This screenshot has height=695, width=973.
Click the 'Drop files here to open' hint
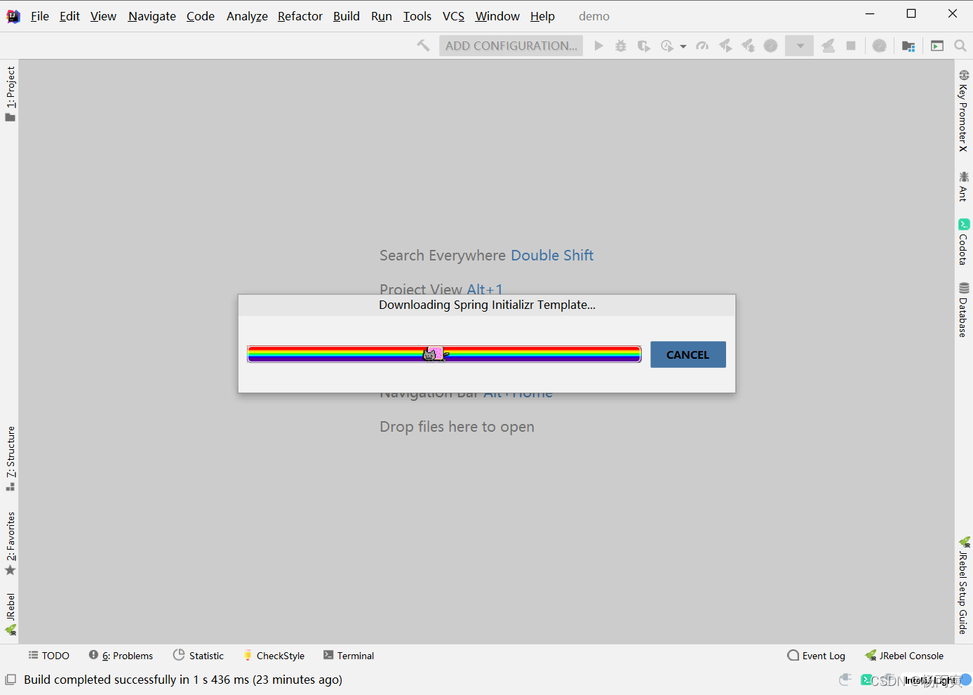pyautogui.click(x=457, y=427)
